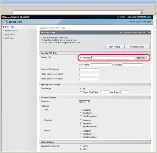Click the page scrollbar down arrow

click(154, 150)
